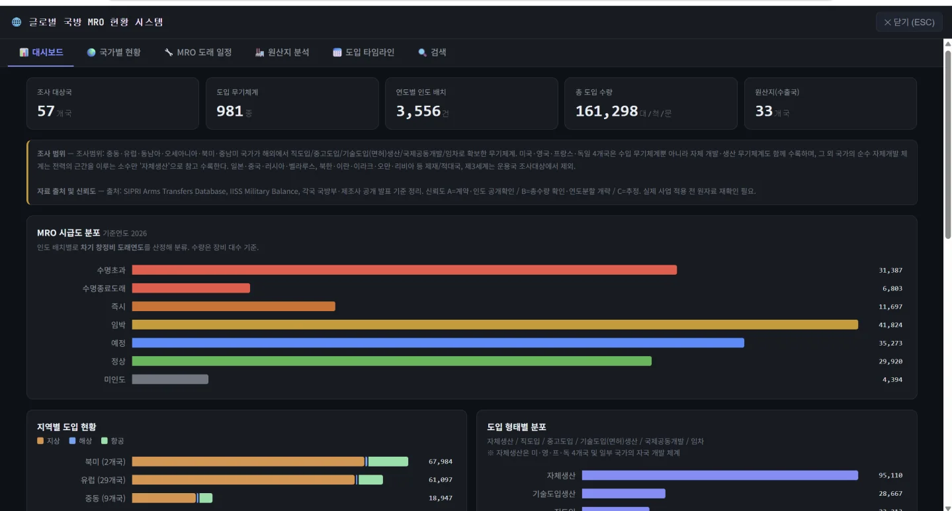Viewport: 952px width, 511px height.
Task: Click the green 항공 legend swatch
Action: pyautogui.click(x=104, y=441)
